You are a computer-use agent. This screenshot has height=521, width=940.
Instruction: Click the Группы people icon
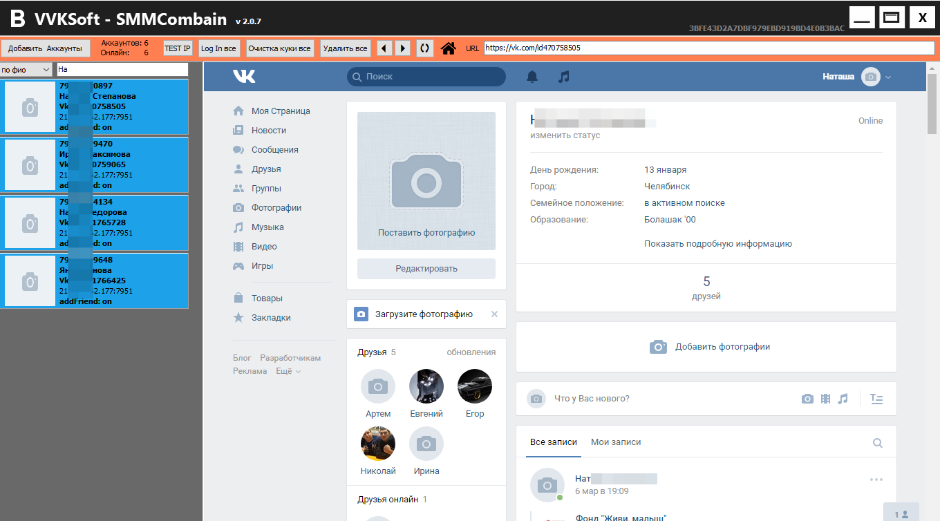[238, 188]
